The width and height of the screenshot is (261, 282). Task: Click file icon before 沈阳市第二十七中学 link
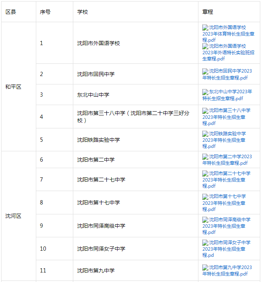pos(205,173)
